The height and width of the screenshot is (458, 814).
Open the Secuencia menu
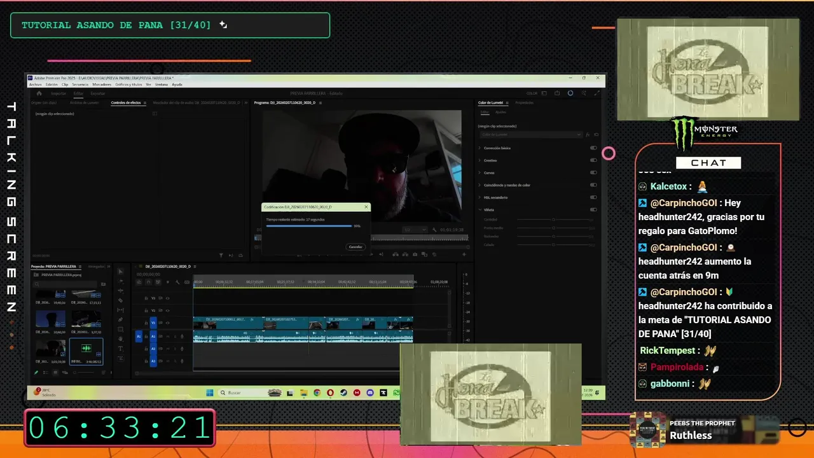(x=80, y=85)
